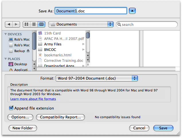This screenshot has width=182, height=138.
Task: Select Desktop in Places
Action: (x=18, y=64)
